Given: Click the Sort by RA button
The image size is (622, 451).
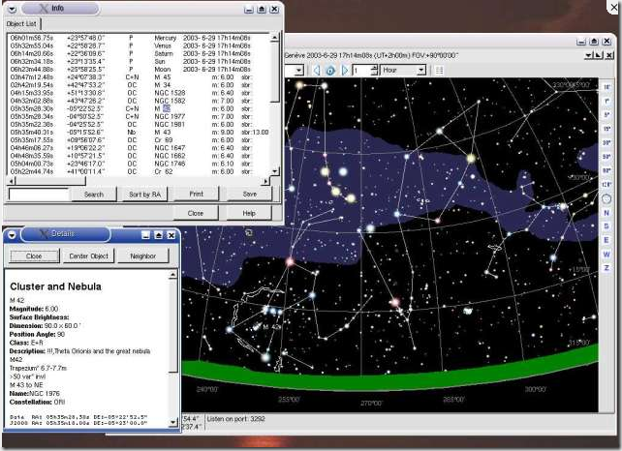Looking at the screenshot, I should (144, 195).
